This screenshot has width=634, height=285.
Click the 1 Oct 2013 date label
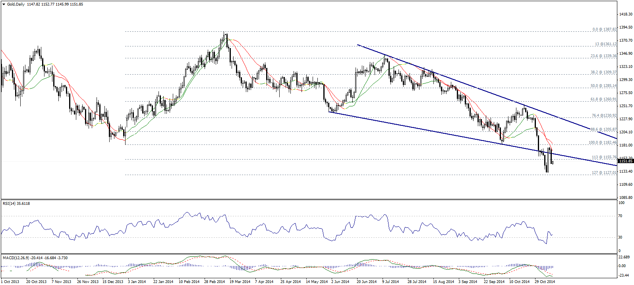(10, 282)
